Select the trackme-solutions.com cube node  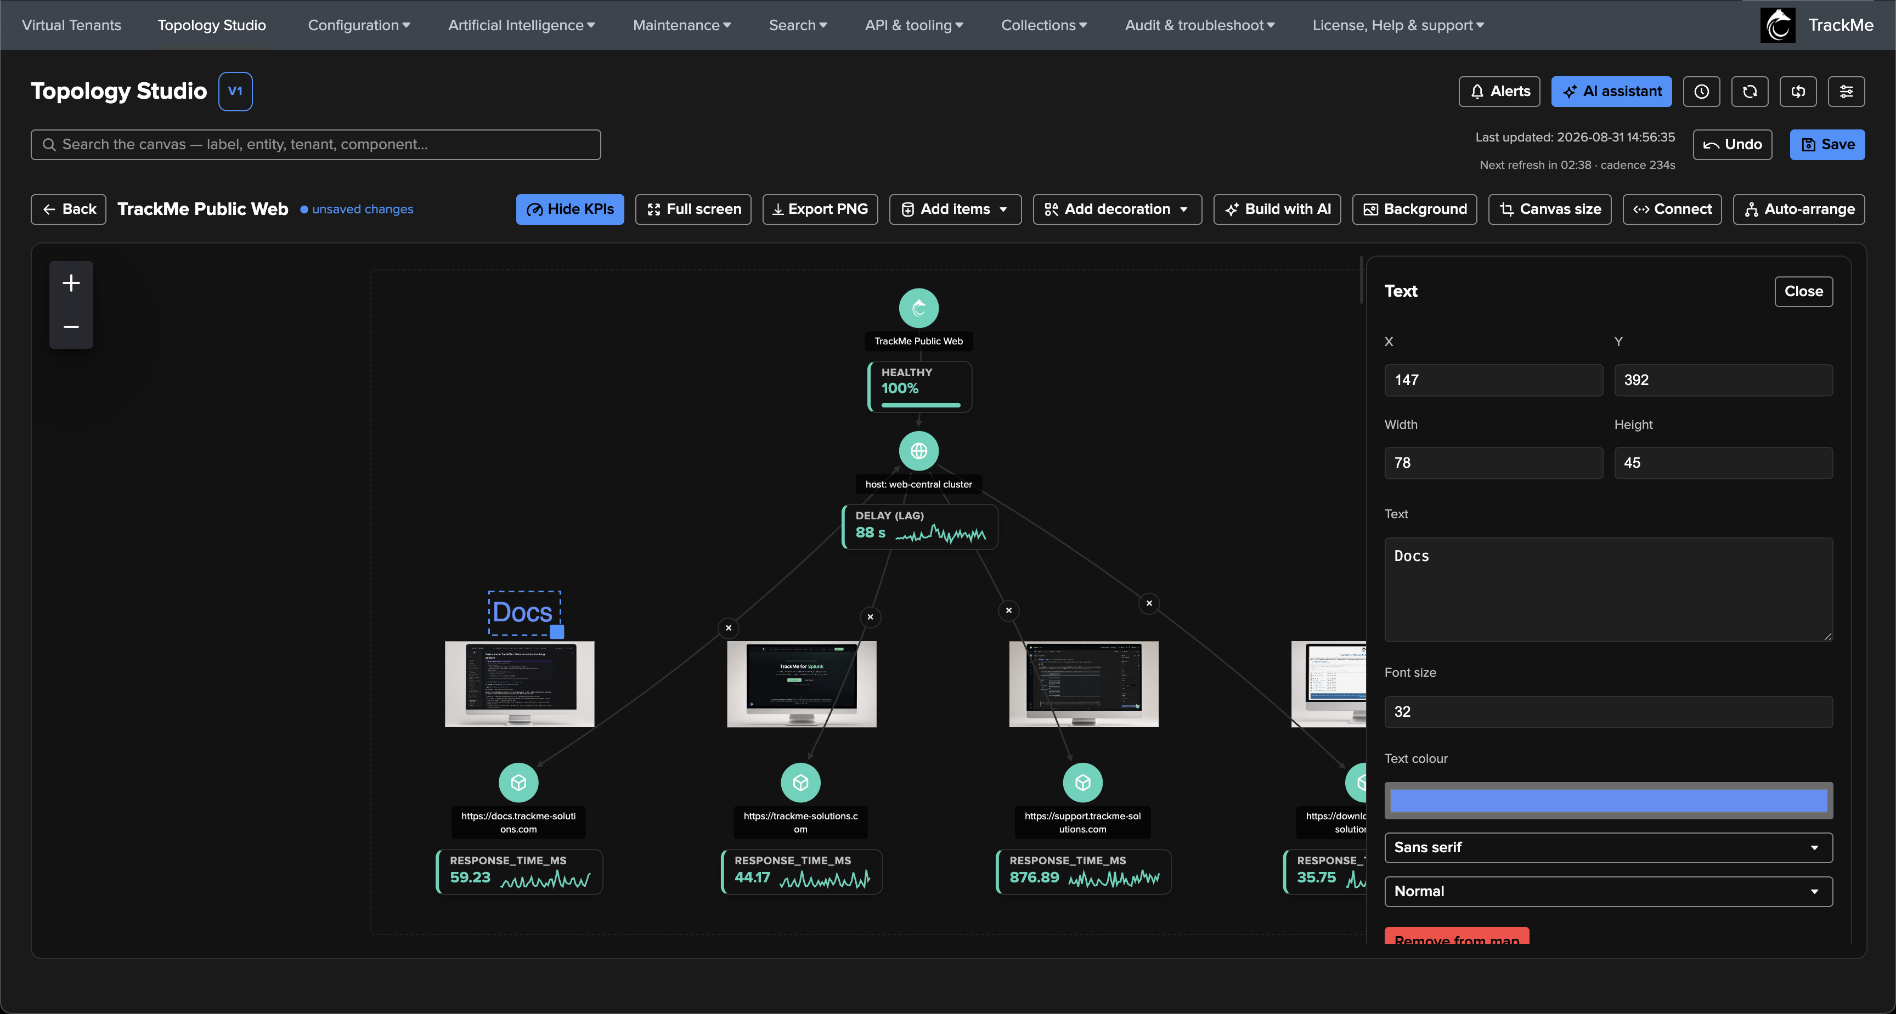[x=800, y=782]
